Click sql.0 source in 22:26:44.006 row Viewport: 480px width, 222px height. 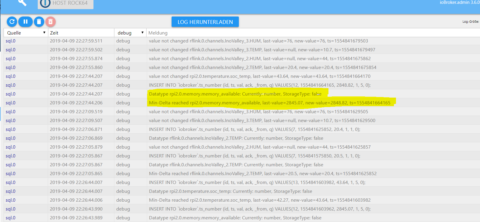(11, 200)
